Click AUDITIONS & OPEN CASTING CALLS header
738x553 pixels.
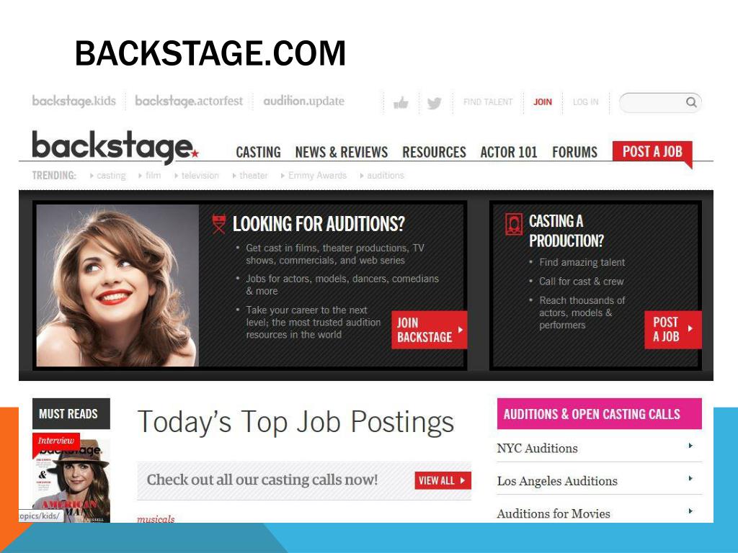tap(599, 414)
